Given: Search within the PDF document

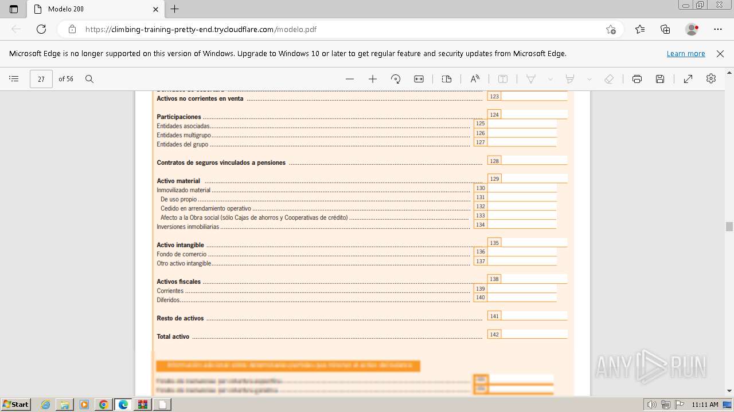Looking at the screenshot, I should (89, 79).
